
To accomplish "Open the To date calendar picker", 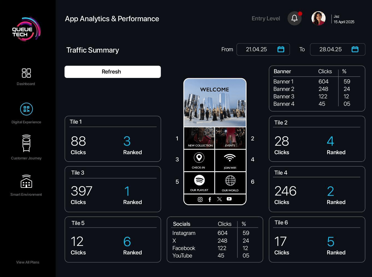I will click(x=355, y=49).
